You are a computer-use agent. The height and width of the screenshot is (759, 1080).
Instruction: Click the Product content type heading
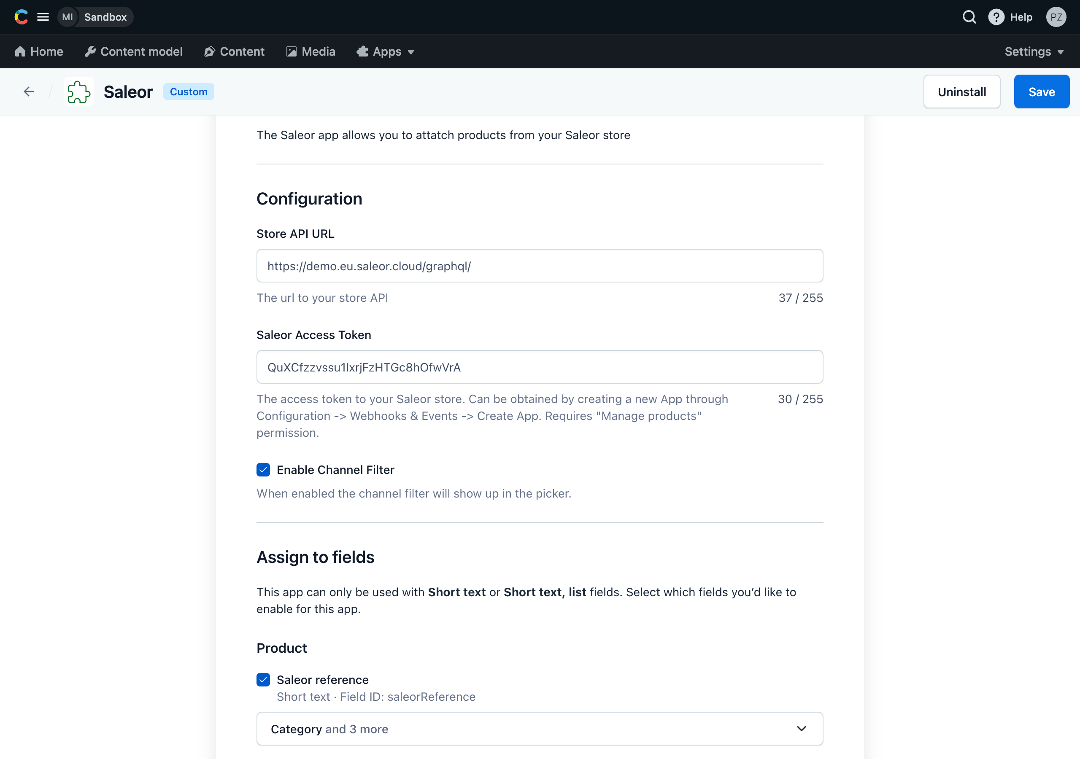pyautogui.click(x=282, y=648)
